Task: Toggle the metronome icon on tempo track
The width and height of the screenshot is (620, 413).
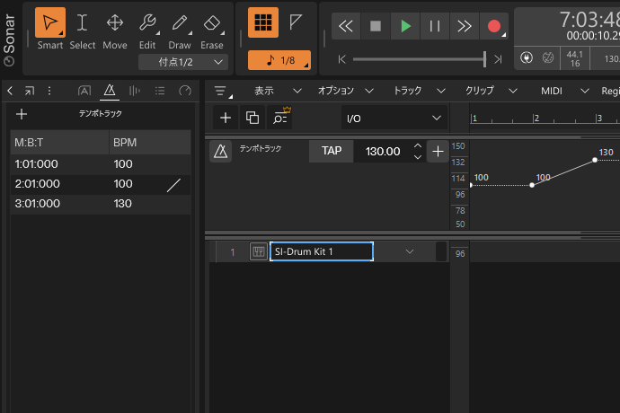Action: click(x=220, y=151)
